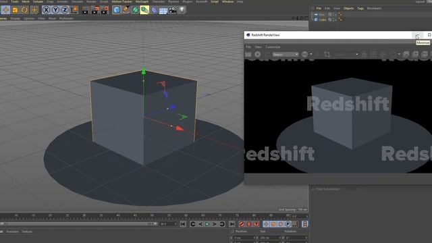Click the Record Active Objects red button

[x=242, y=224]
